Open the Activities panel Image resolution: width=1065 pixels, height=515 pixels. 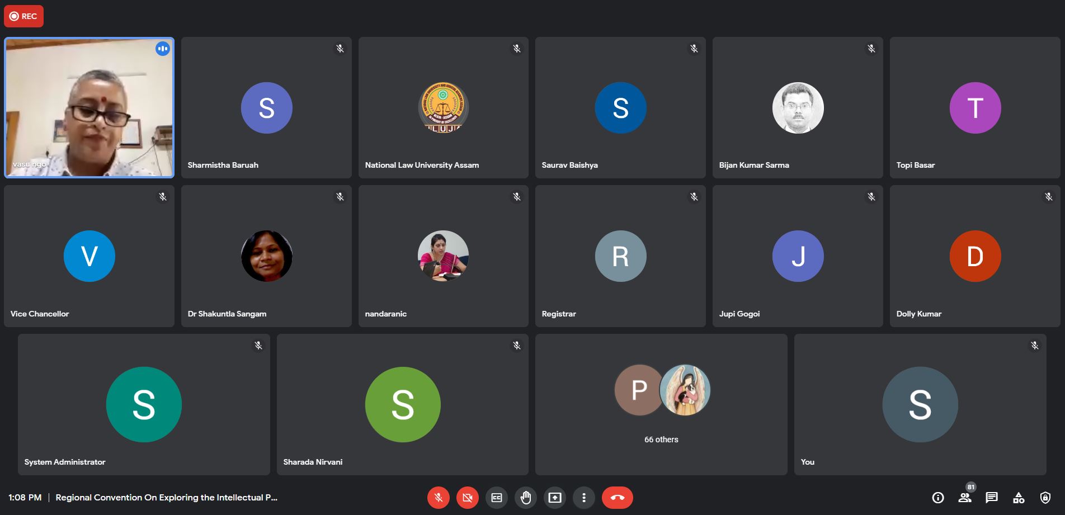coord(1019,498)
